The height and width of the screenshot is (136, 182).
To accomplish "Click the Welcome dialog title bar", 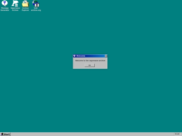I will click(x=90, y=56).
